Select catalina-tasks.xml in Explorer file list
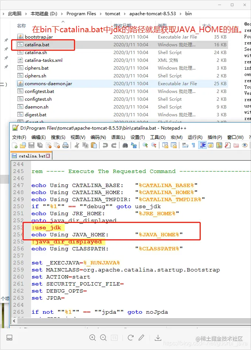The width and height of the screenshot is (251, 350). pyautogui.click(x=122, y=60)
